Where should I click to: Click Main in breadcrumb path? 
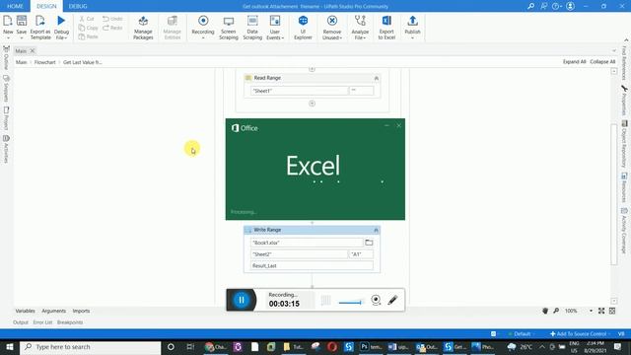coord(21,62)
